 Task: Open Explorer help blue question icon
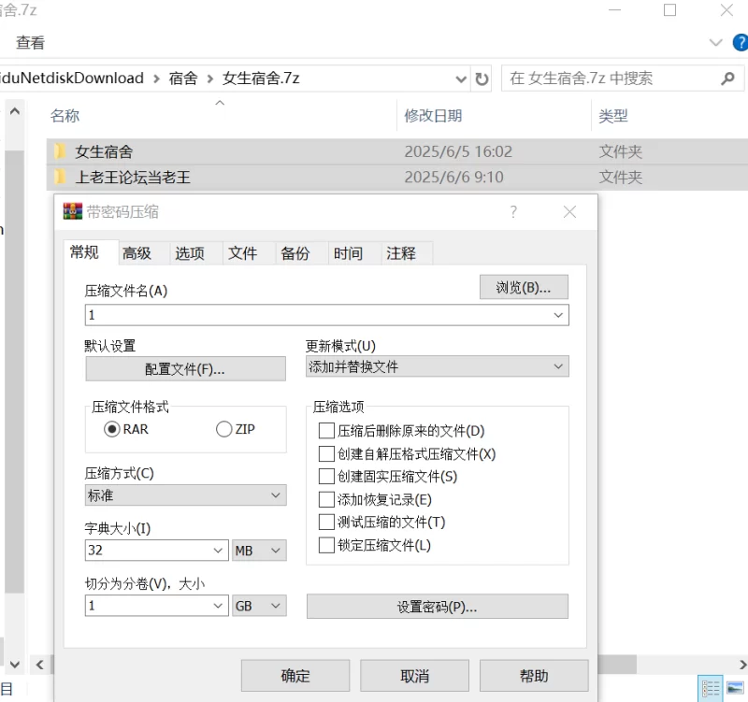pyautogui.click(x=741, y=42)
